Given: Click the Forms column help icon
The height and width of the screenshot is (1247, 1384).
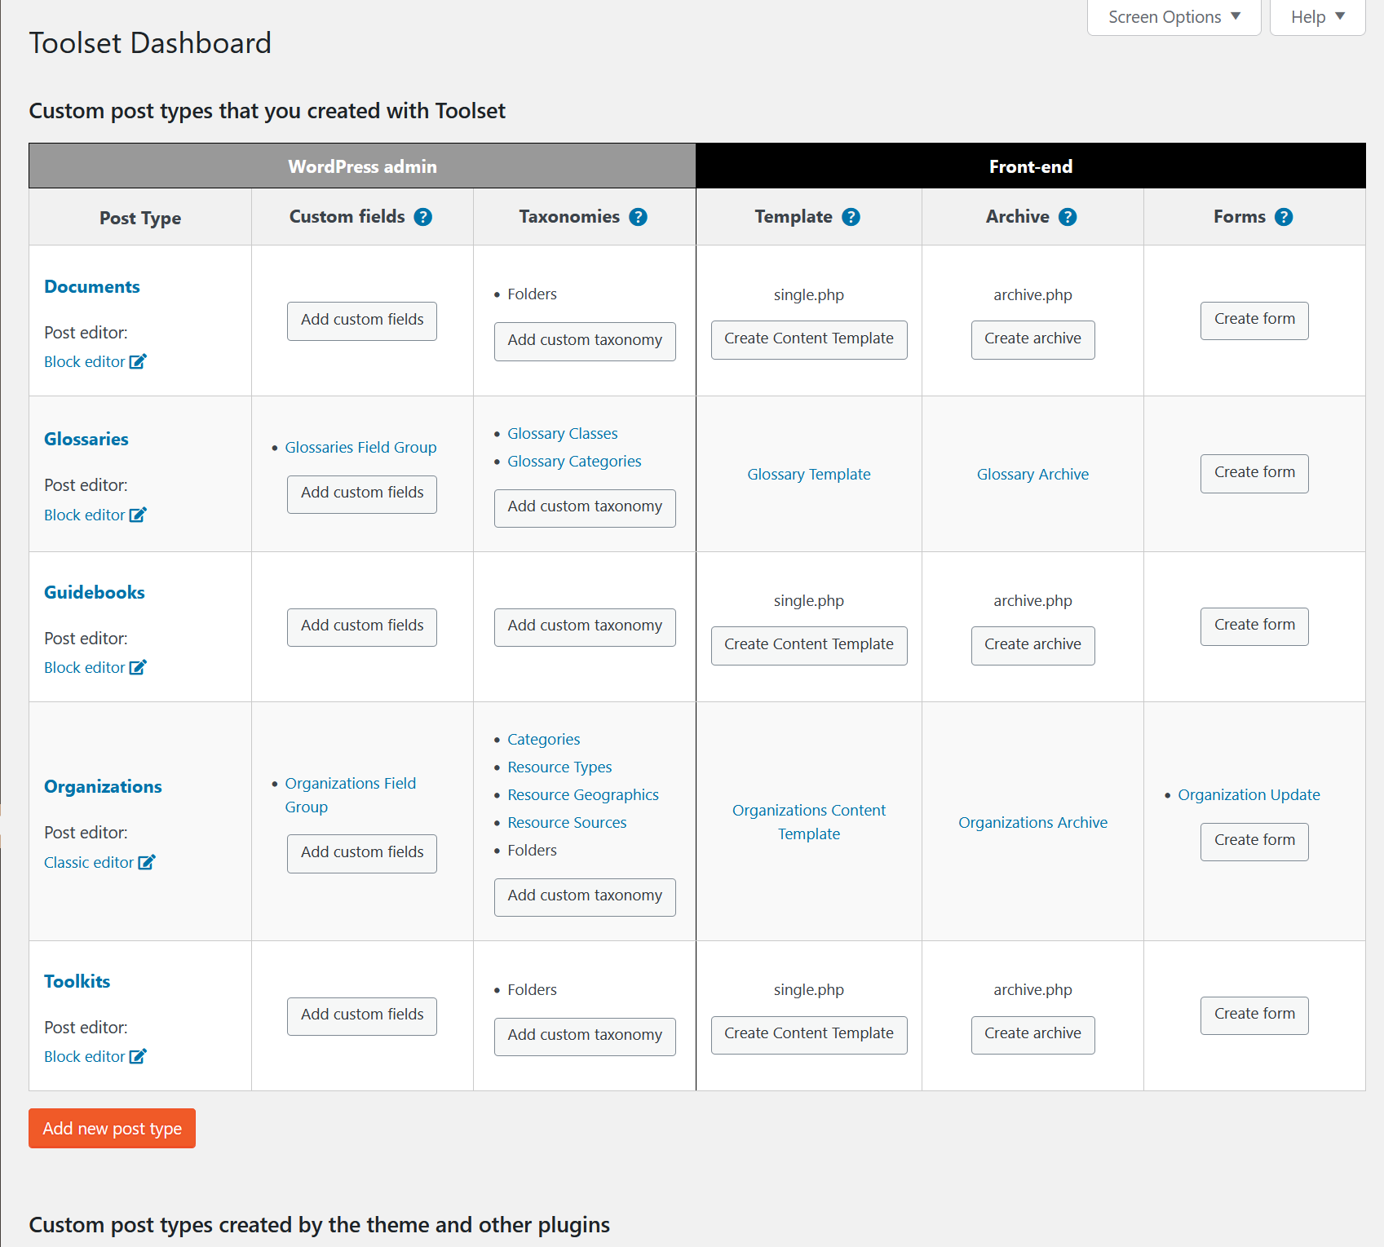Looking at the screenshot, I should 1284,217.
